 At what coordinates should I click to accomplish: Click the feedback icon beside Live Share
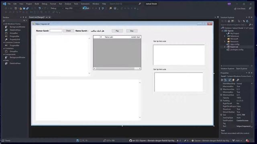pyautogui.click(x=250, y=8)
